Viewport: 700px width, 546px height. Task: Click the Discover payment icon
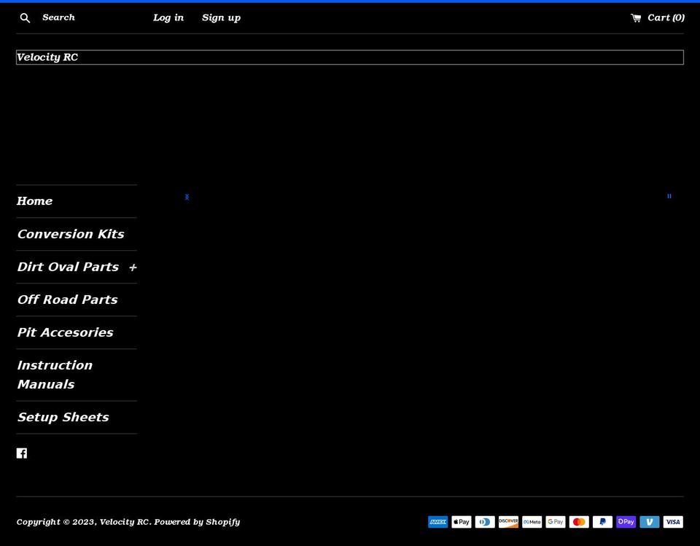508,522
